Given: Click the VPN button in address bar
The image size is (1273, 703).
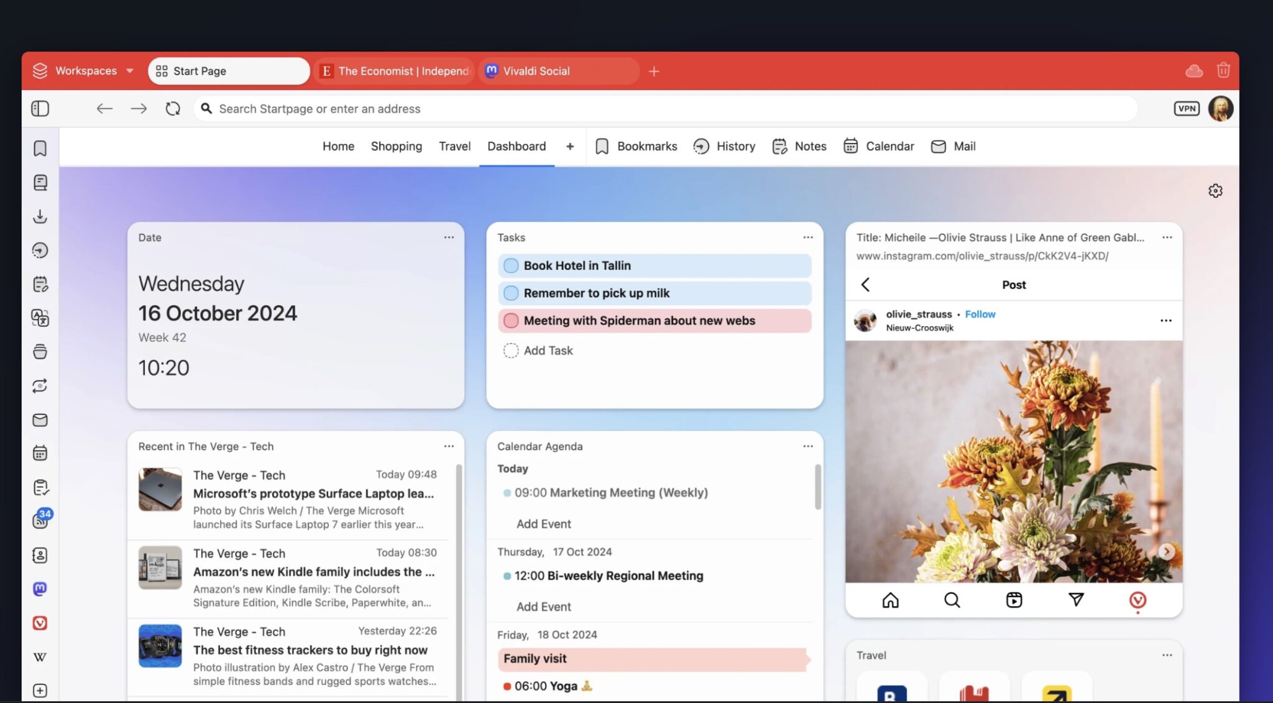Looking at the screenshot, I should pos(1186,109).
